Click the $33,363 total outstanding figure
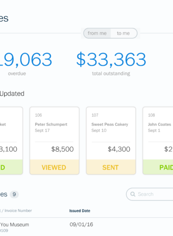The image size is (173, 236). tap(111, 60)
